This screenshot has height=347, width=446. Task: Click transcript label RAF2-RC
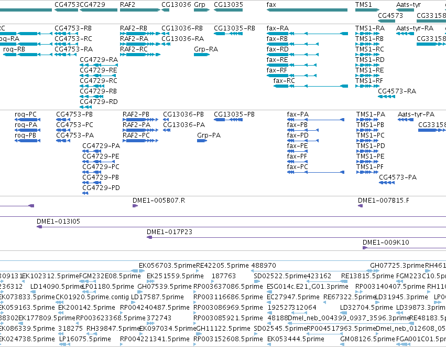tap(134, 49)
